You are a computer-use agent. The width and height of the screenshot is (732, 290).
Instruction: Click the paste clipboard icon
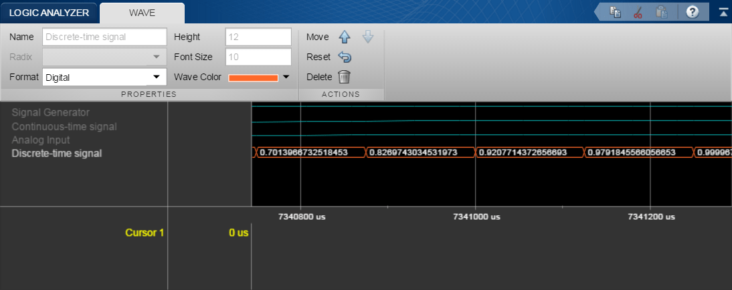pyautogui.click(x=661, y=12)
